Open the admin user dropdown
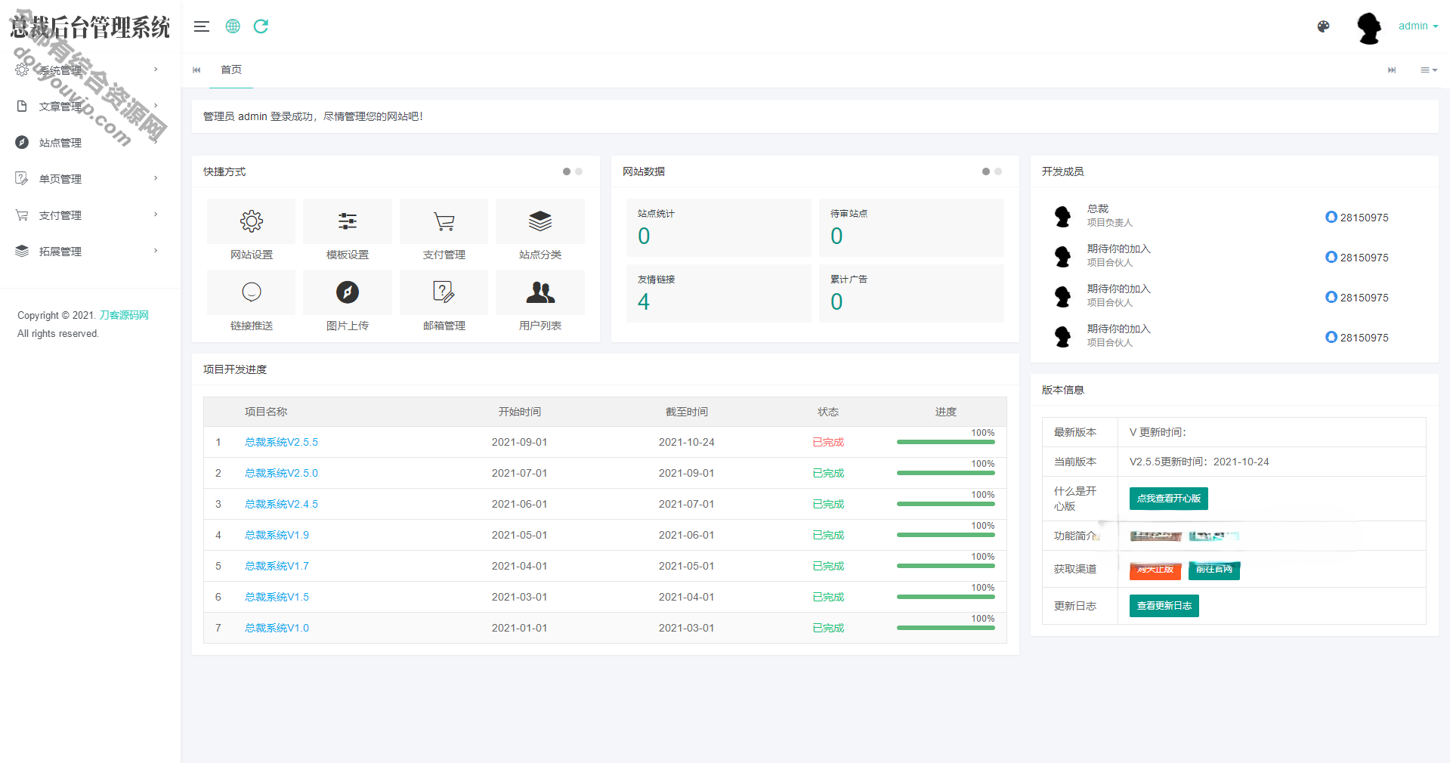1450x763 pixels. pyautogui.click(x=1418, y=26)
